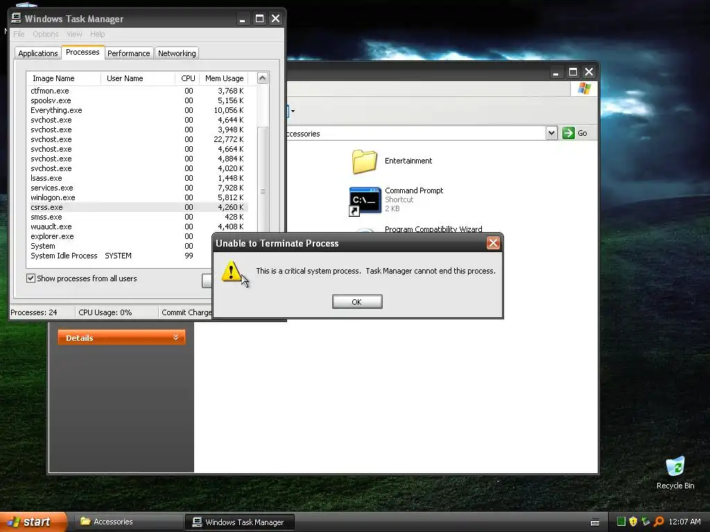Open the Entertainment folder icon

coord(365,161)
